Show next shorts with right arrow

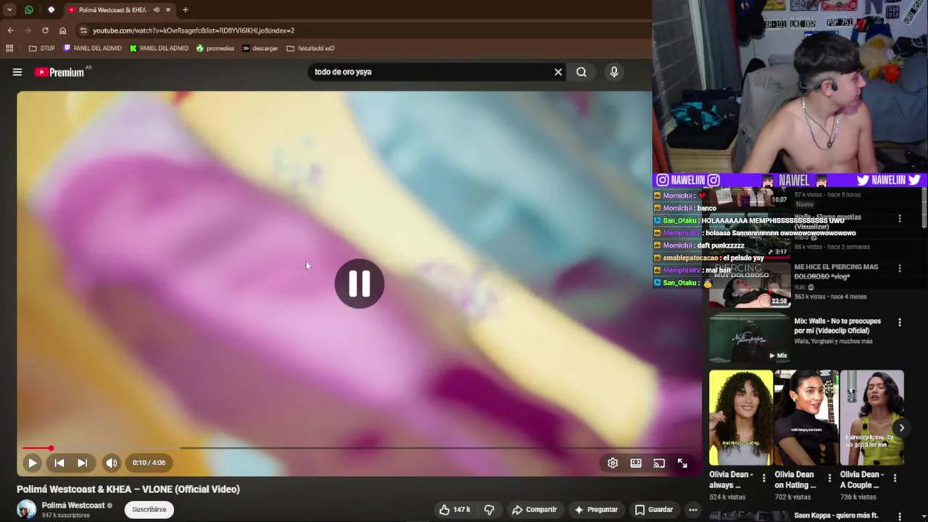tap(902, 428)
